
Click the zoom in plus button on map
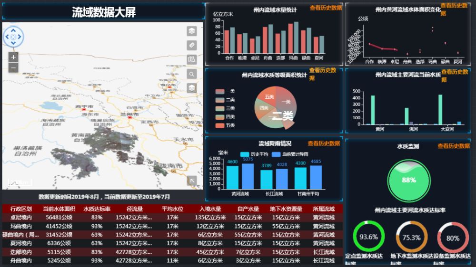pos(13,57)
